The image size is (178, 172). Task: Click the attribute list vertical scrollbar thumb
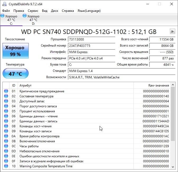(173, 114)
